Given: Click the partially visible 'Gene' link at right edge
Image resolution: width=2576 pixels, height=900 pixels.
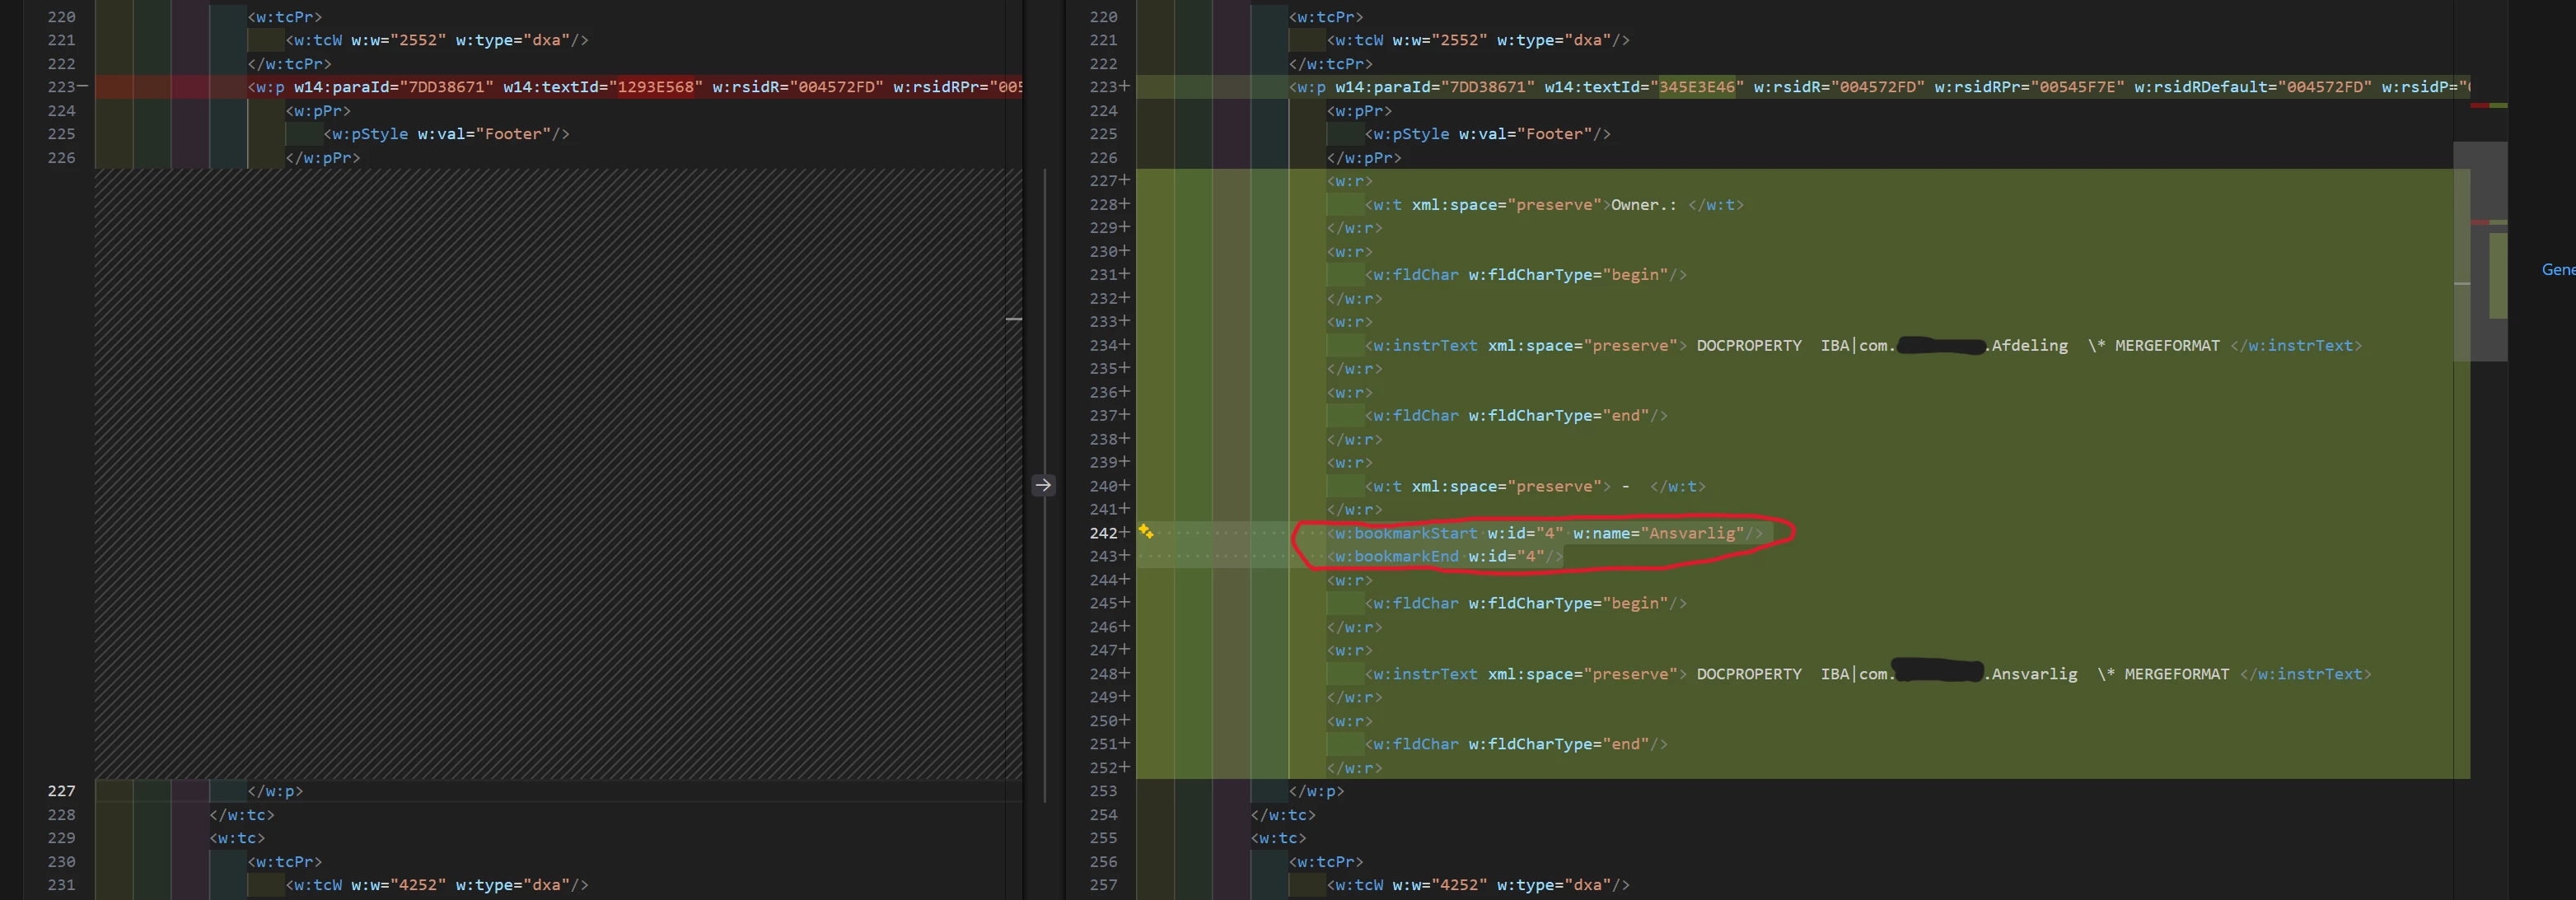Looking at the screenshot, I should (2558, 269).
